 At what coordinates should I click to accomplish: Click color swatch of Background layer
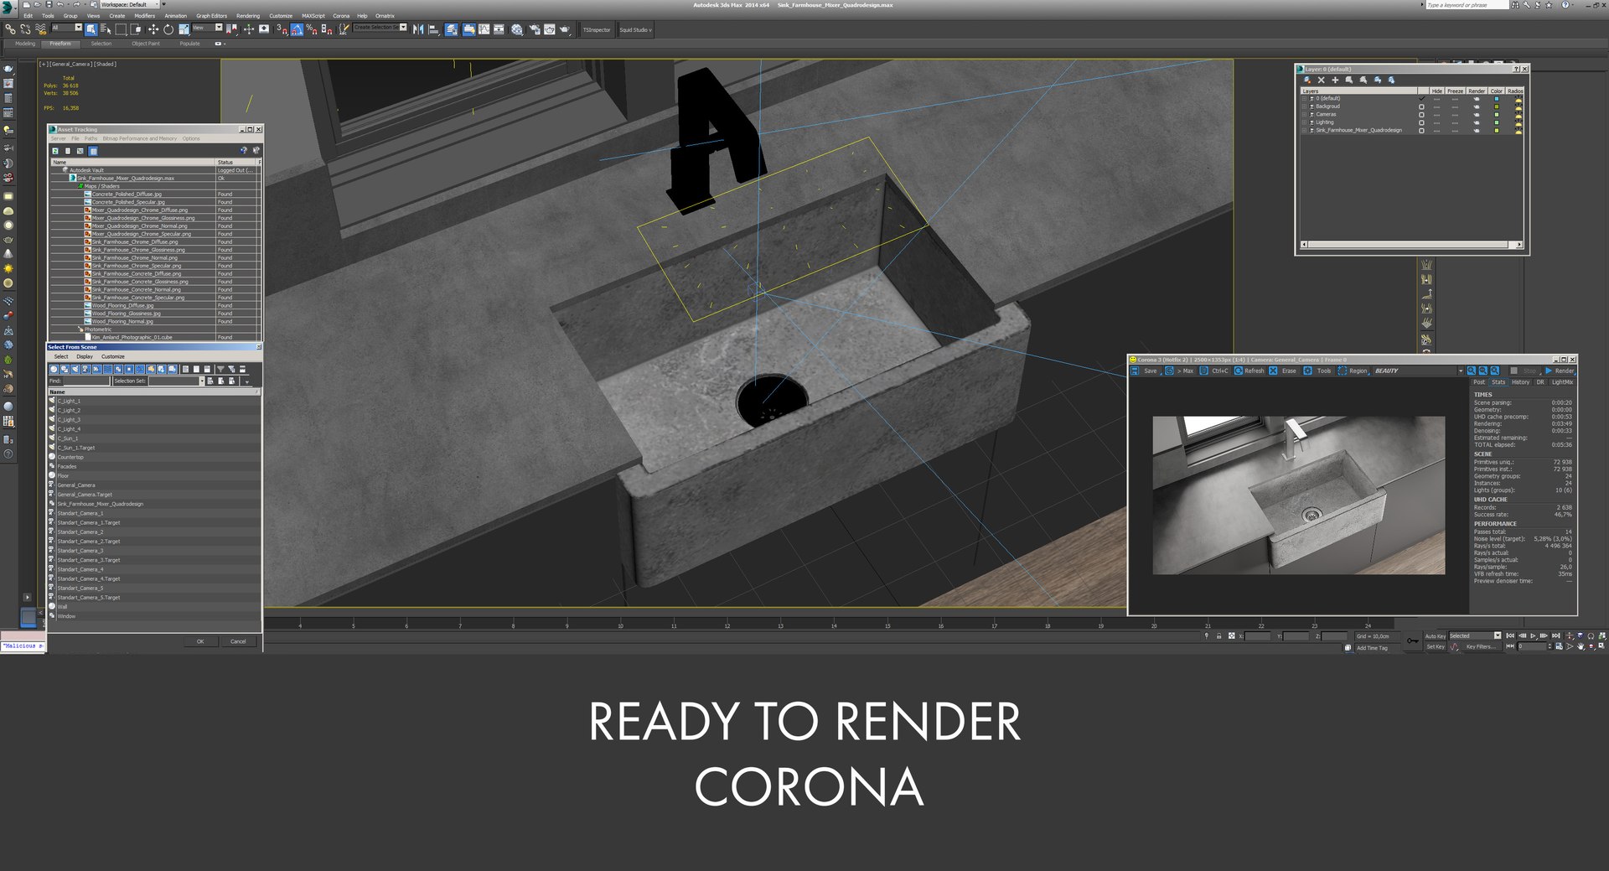tap(1497, 106)
